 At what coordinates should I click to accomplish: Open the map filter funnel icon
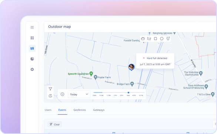(x=50, y=89)
